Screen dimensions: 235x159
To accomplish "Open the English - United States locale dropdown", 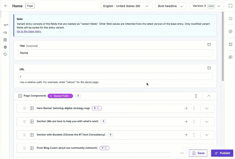I will (126, 6).
